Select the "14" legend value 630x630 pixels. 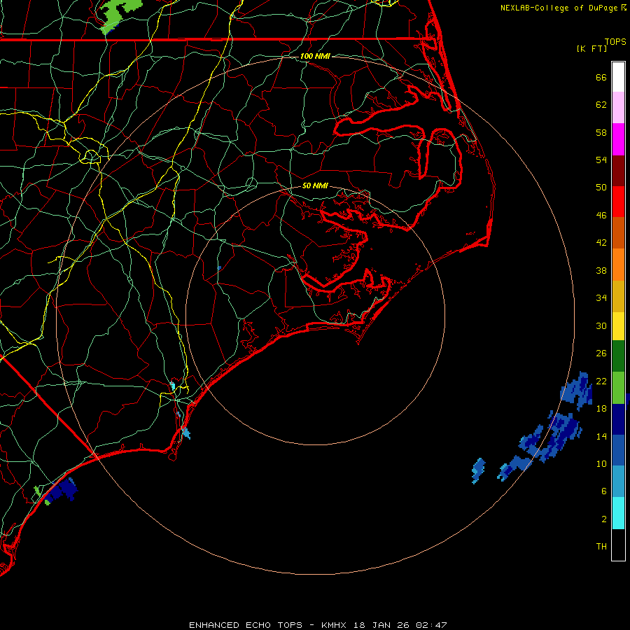[x=601, y=436]
